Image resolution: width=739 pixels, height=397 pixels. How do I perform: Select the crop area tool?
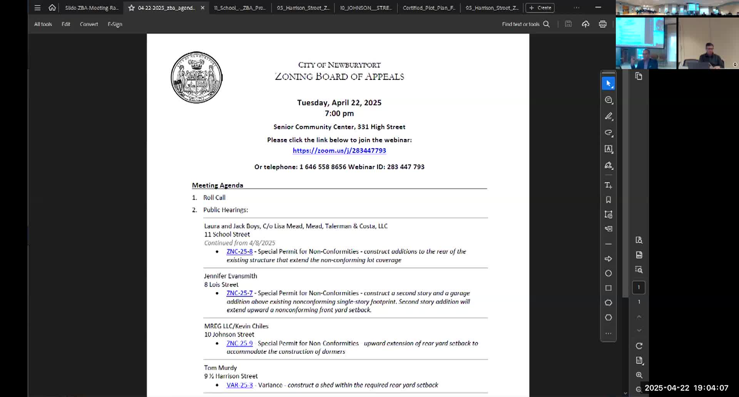[608, 214]
